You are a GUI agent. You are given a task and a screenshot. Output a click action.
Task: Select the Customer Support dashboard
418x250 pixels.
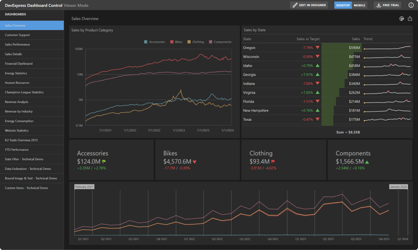[x=32, y=35]
